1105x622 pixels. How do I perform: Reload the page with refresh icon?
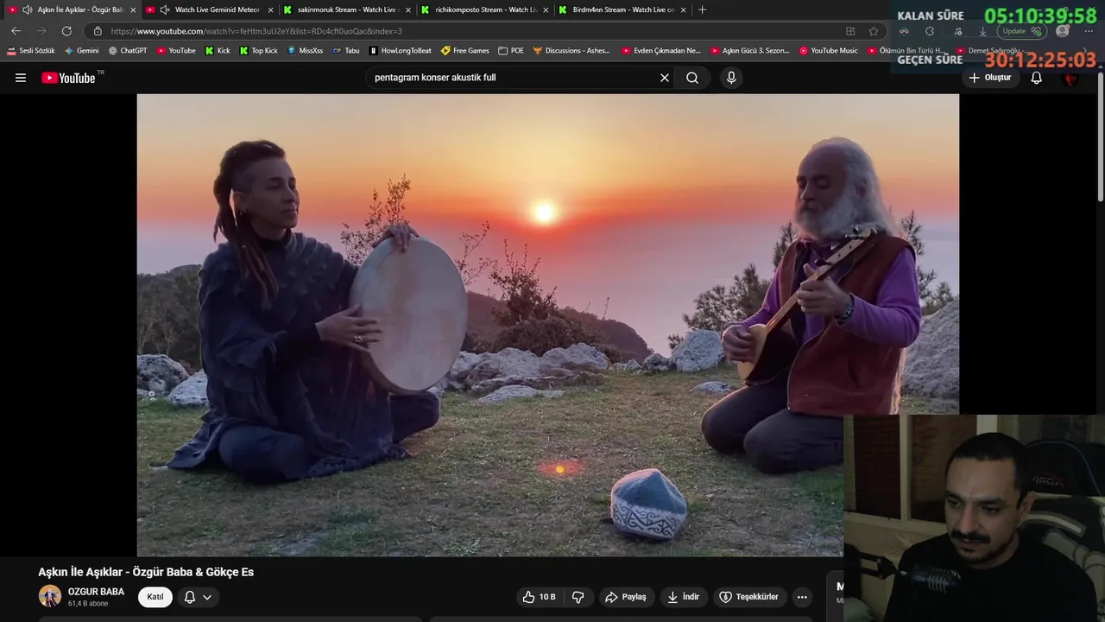pos(66,31)
